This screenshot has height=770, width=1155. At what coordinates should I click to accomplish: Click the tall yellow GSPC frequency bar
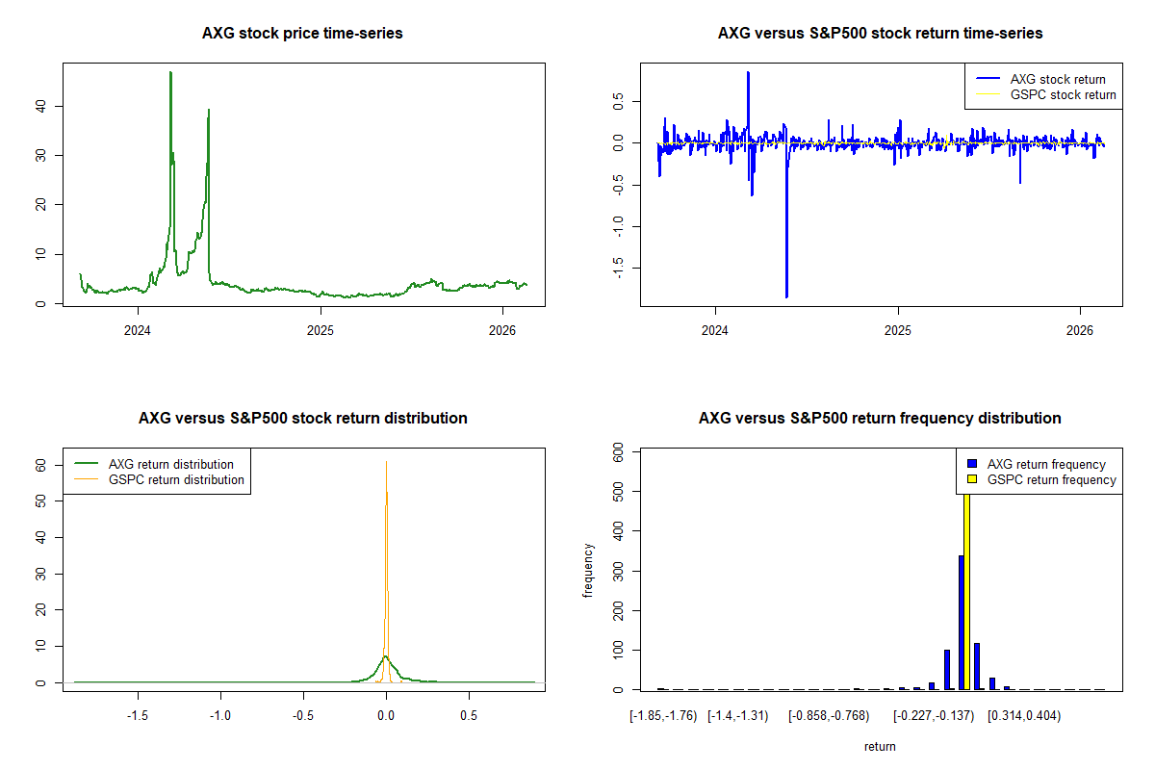tap(966, 592)
